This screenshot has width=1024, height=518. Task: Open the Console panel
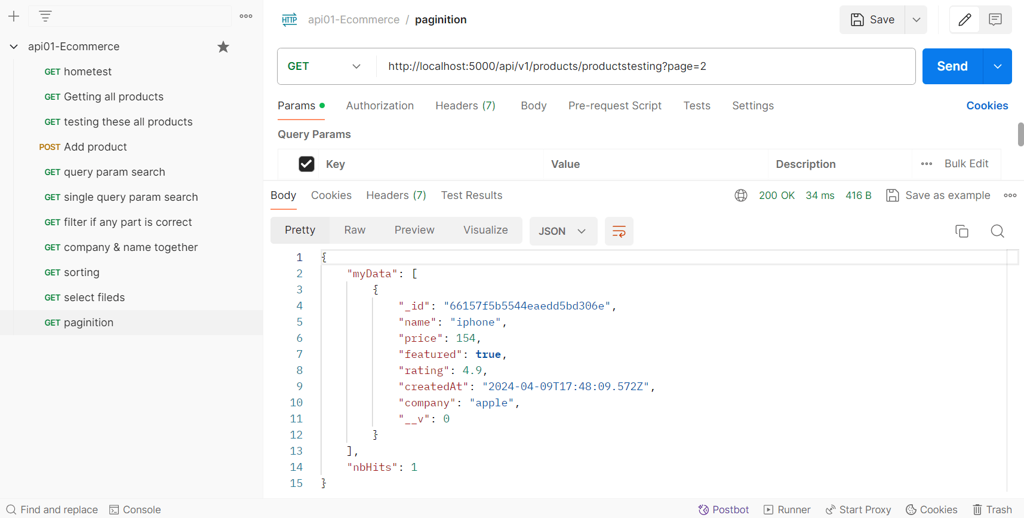(135, 510)
